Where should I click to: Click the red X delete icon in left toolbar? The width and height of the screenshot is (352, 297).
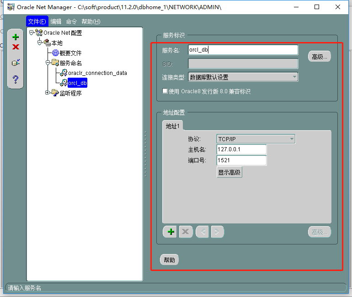(x=16, y=47)
